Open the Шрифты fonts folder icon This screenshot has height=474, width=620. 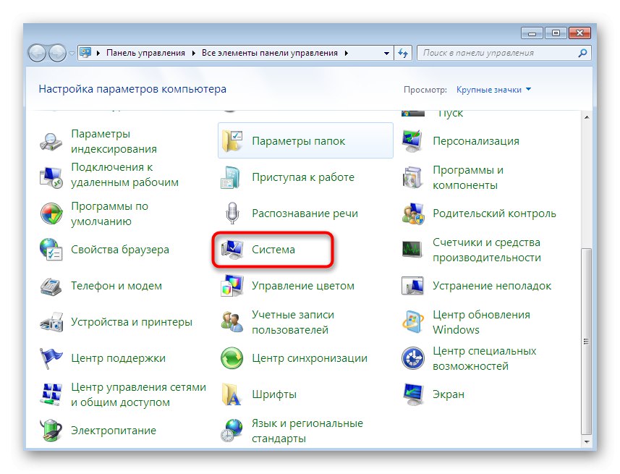pos(232,394)
